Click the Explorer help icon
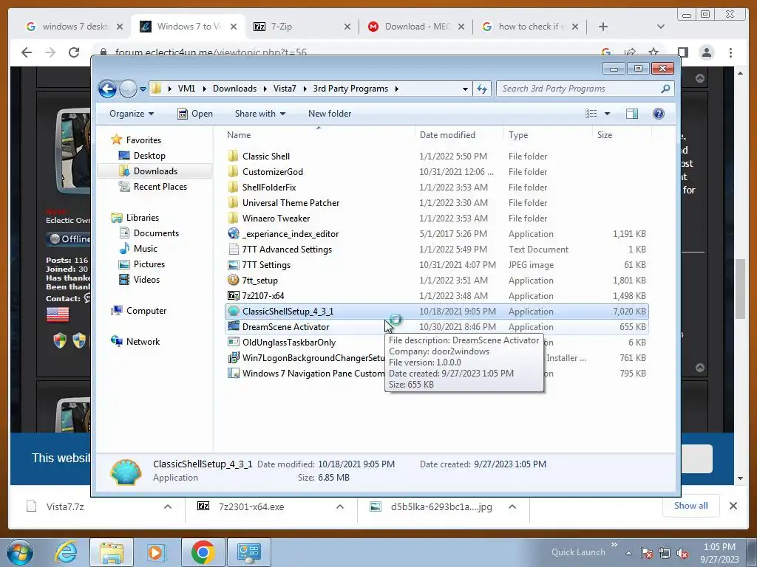The image size is (757, 567). click(659, 114)
